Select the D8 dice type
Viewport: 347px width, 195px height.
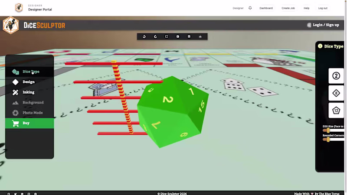click(x=336, y=93)
